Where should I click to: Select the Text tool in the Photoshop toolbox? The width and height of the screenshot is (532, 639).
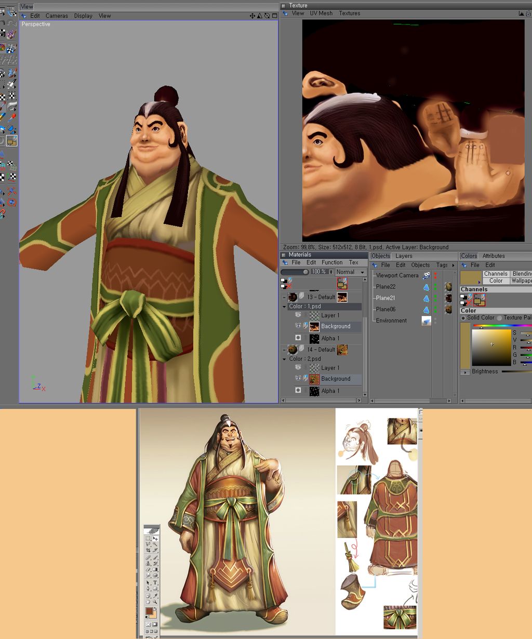click(155, 582)
